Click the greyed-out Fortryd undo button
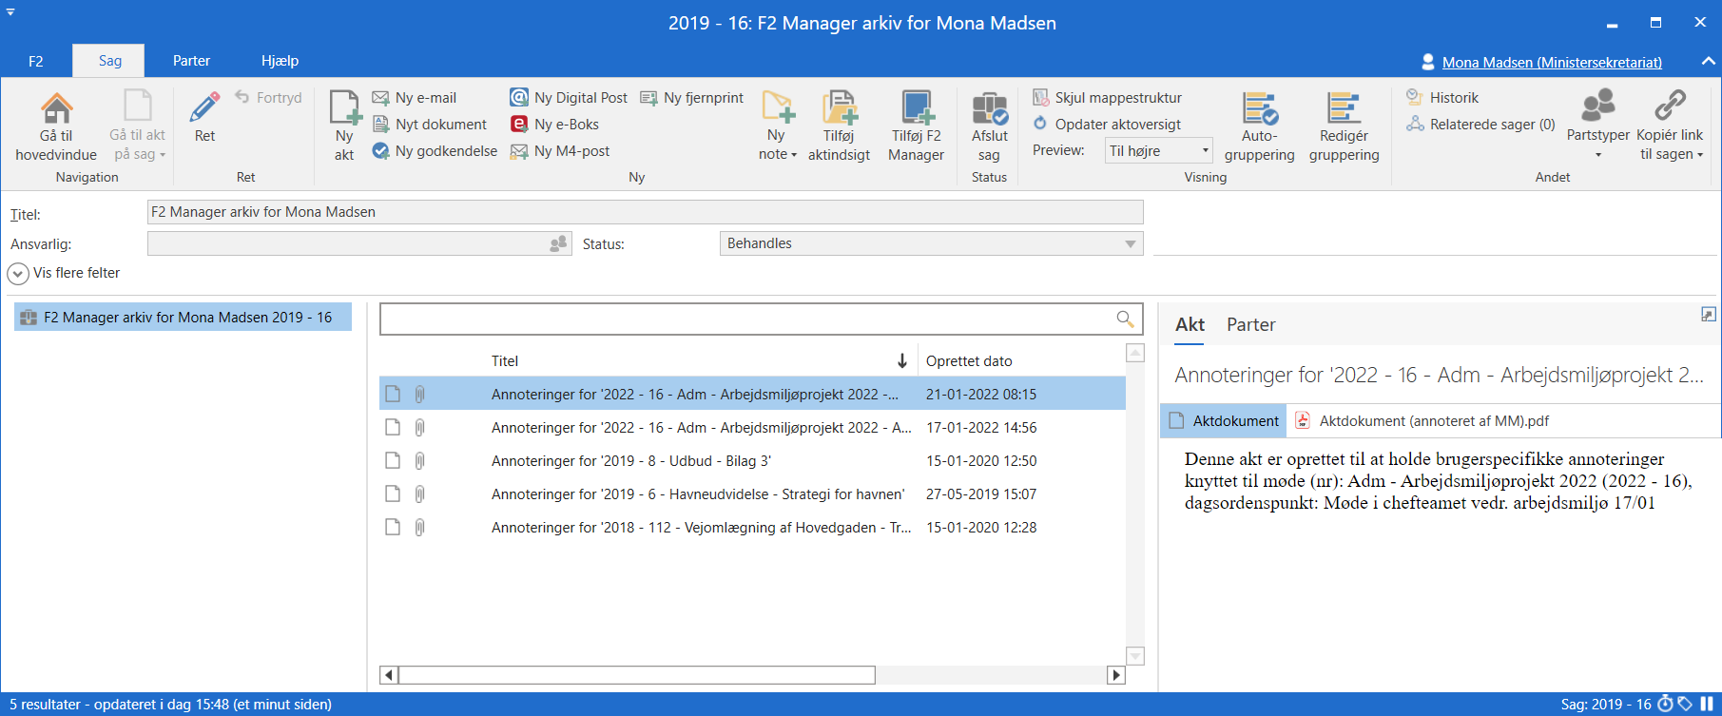Viewport: 1722px width, 716px height. click(x=268, y=97)
